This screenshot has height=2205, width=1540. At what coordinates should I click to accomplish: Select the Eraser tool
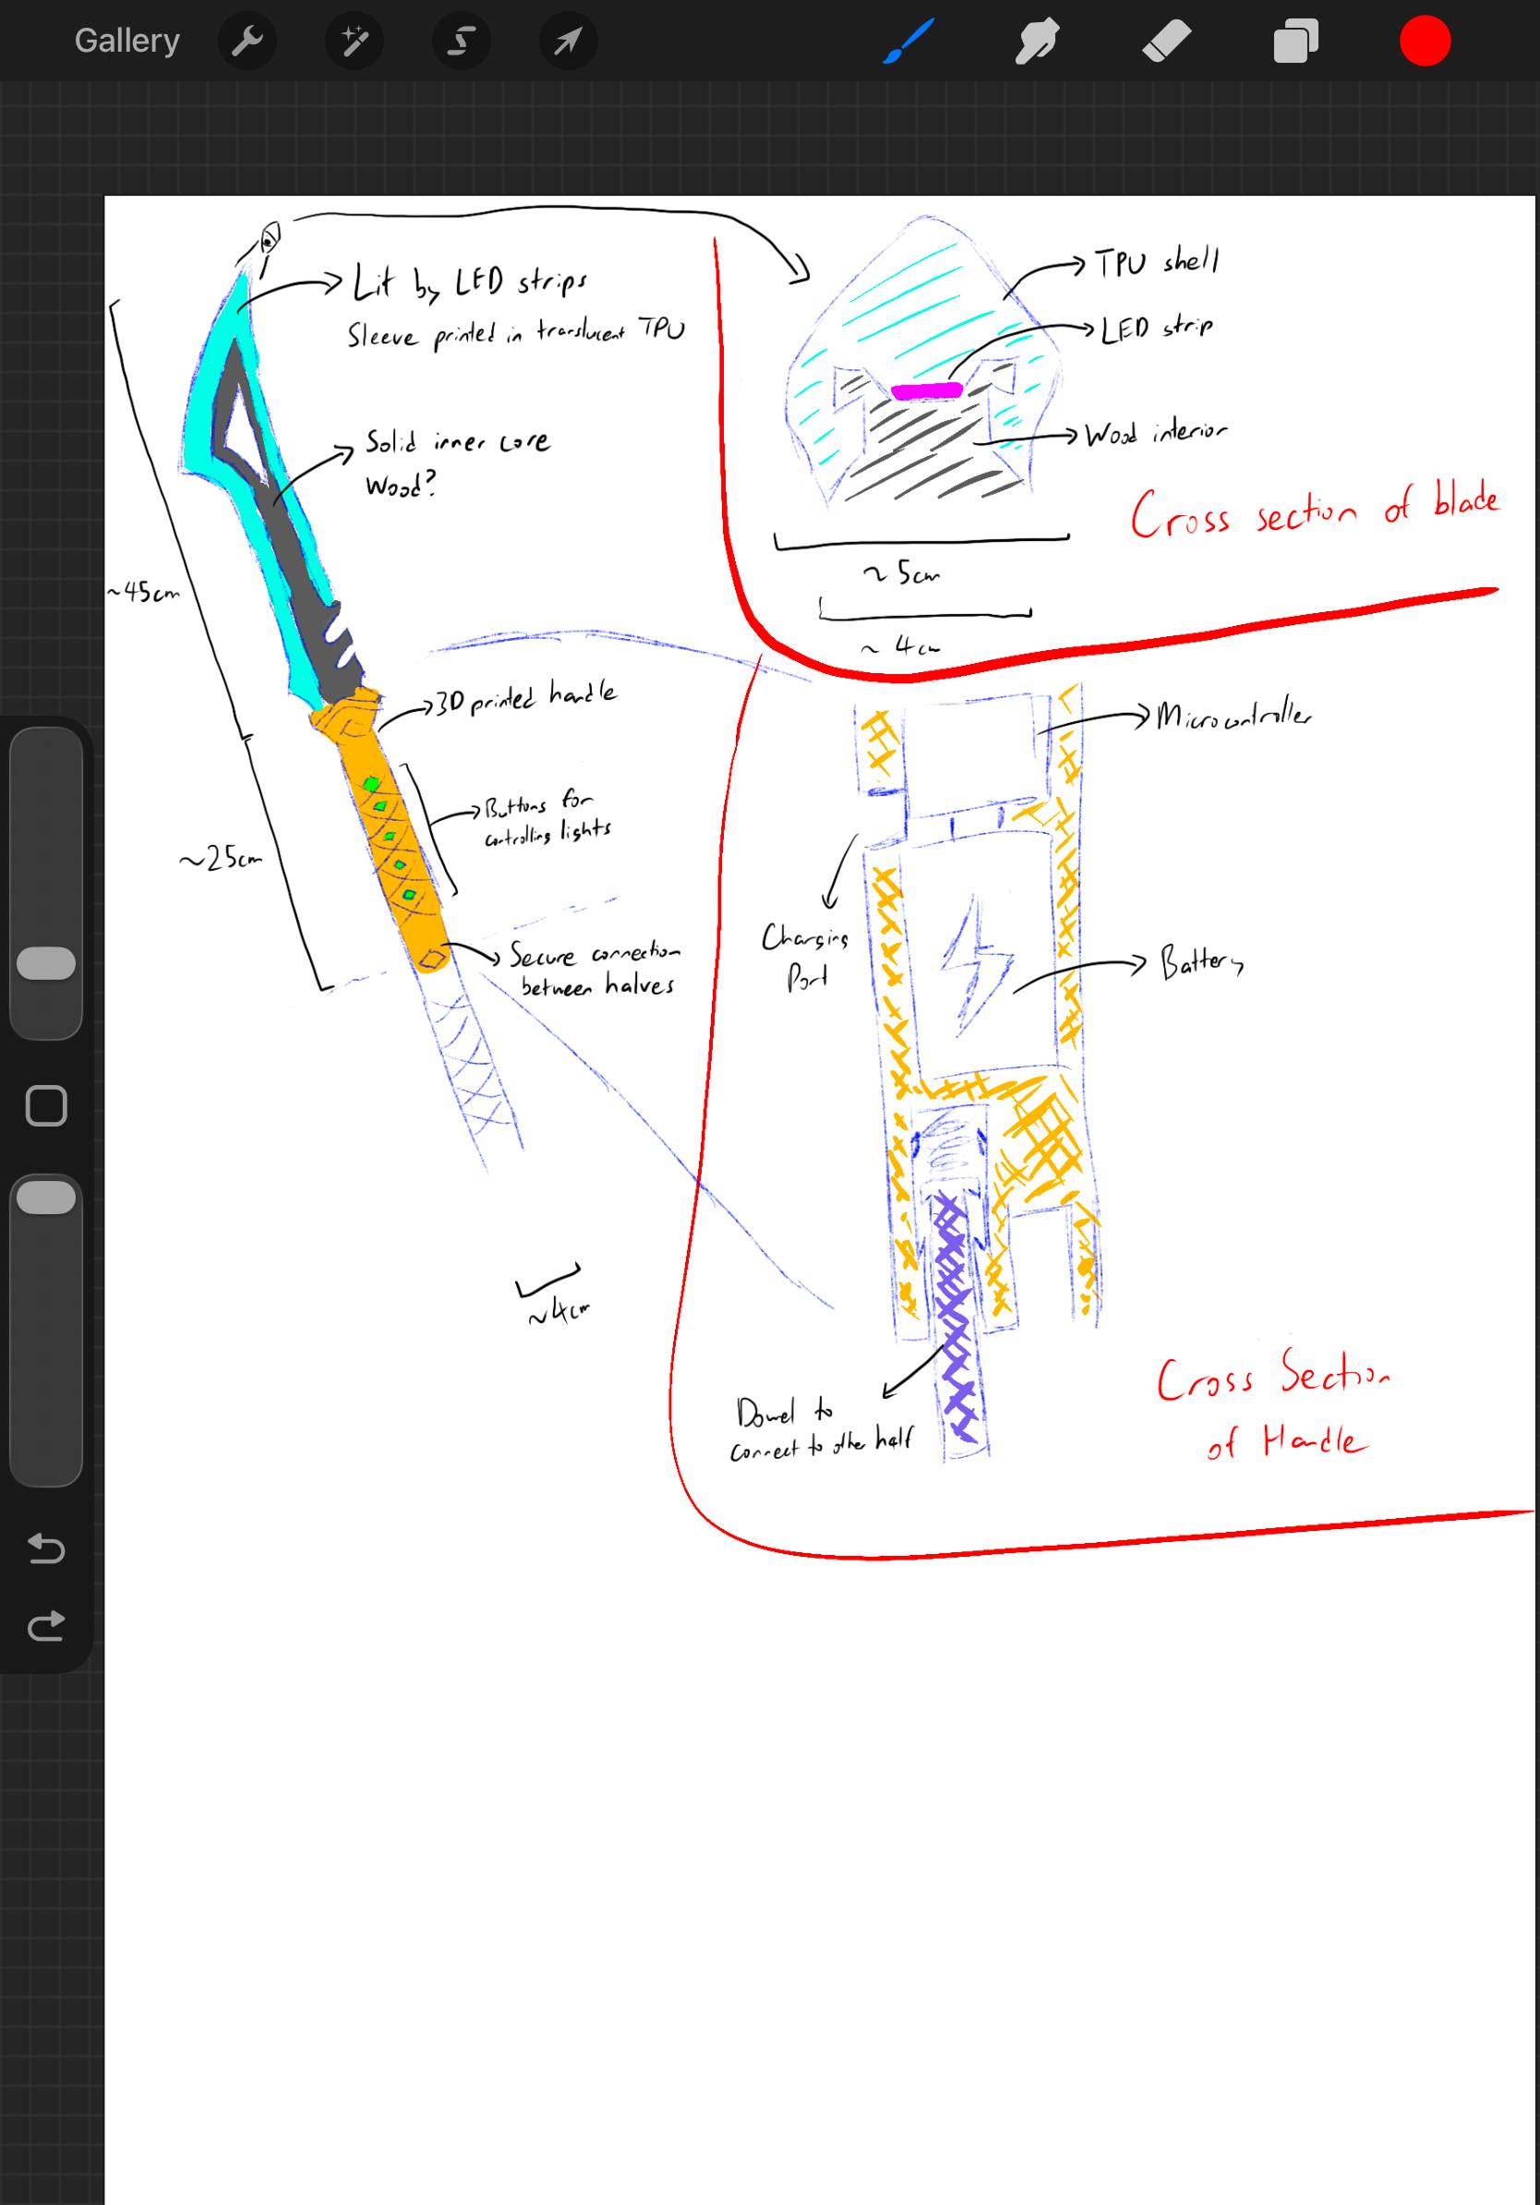1166,42
